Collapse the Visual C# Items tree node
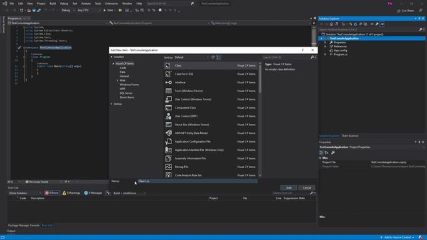Viewport: 427px width, 240px height. (113, 63)
